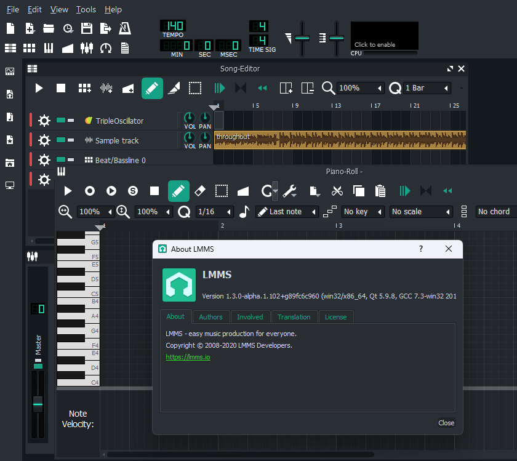Click the 'throughout' sample clip
The height and width of the screenshot is (461, 517).
point(340,140)
